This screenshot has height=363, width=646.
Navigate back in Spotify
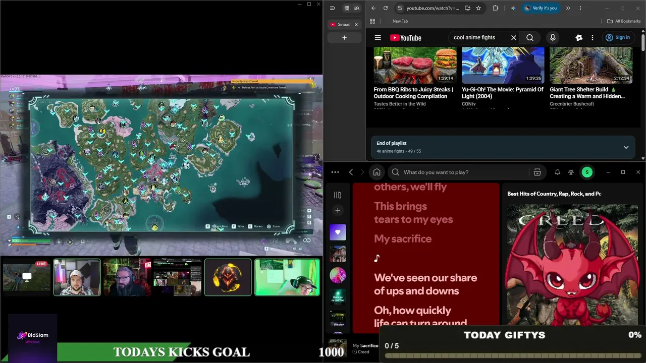point(351,172)
